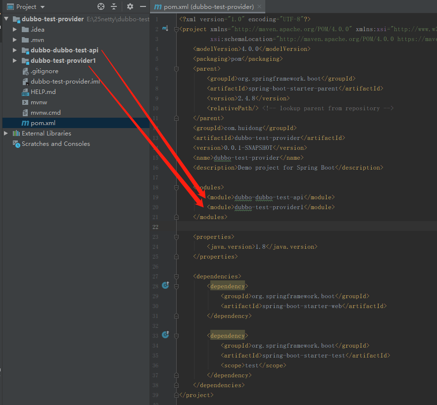Collapse the project tag fold on line 2

176,29
